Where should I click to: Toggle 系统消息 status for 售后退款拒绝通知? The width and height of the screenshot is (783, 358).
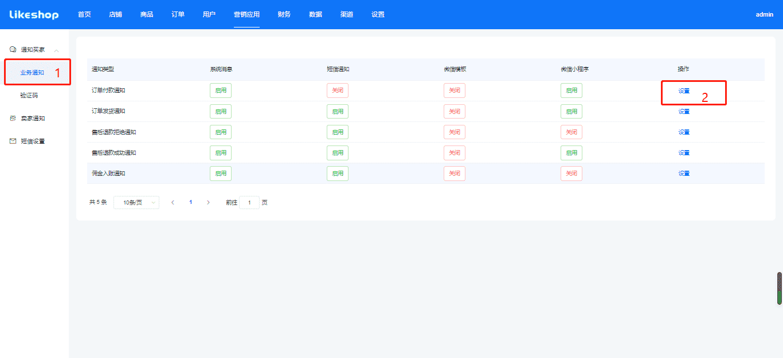point(221,132)
